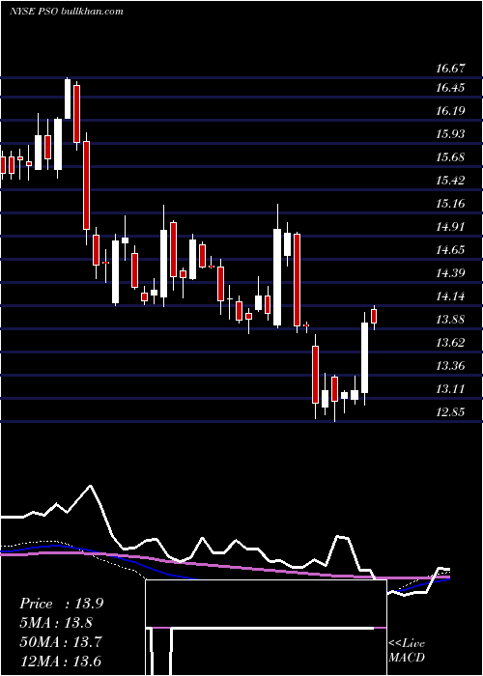Click the 16.19 price axis label
483x676 pixels.
pos(450,111)
